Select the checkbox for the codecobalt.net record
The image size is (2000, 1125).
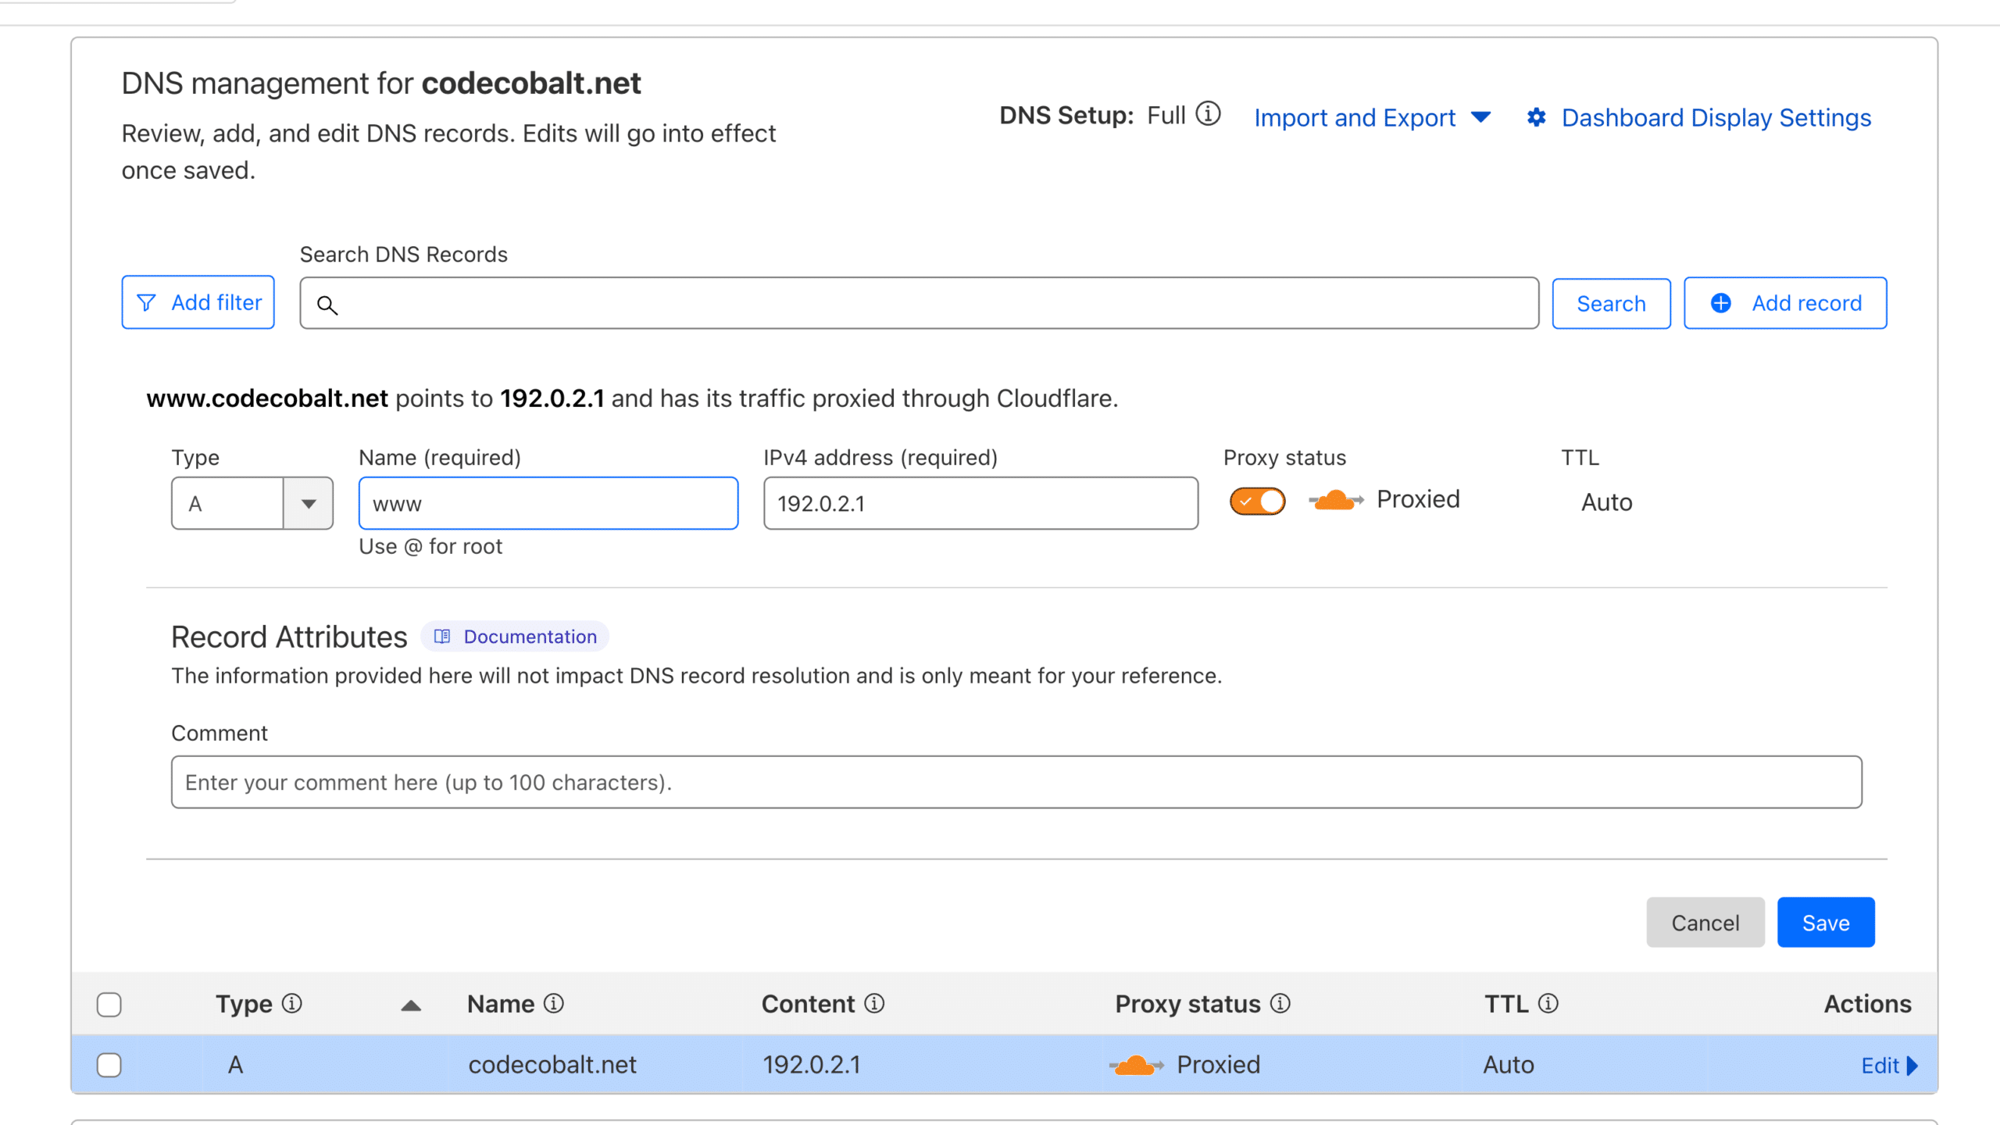tap(109, 1064)
